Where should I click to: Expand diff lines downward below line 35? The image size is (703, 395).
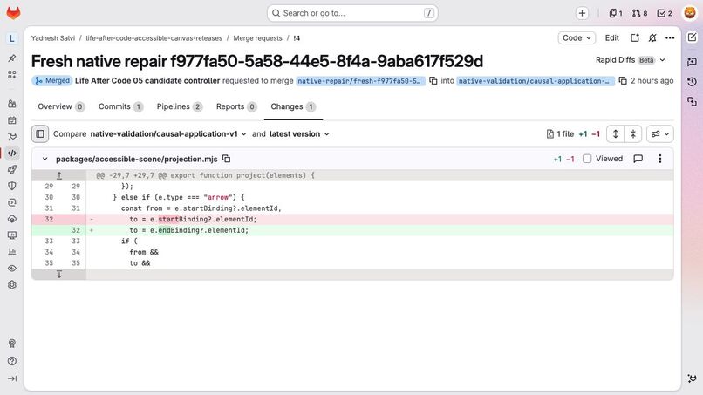(x=59, y=274)
